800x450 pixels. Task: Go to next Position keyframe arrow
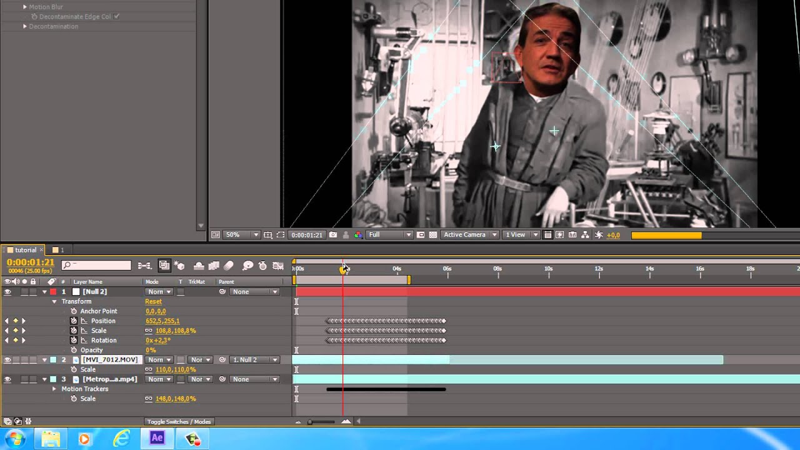pos(24,321)
